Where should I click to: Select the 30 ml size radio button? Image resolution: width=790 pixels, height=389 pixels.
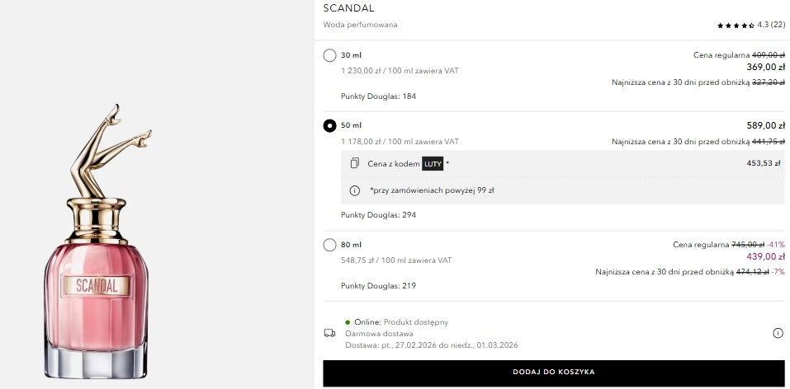330,55
